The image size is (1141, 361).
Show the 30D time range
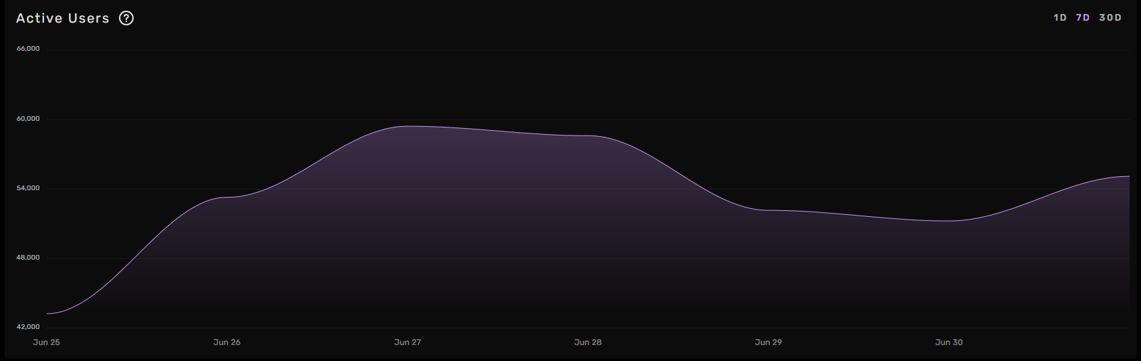coord(1110,17)
